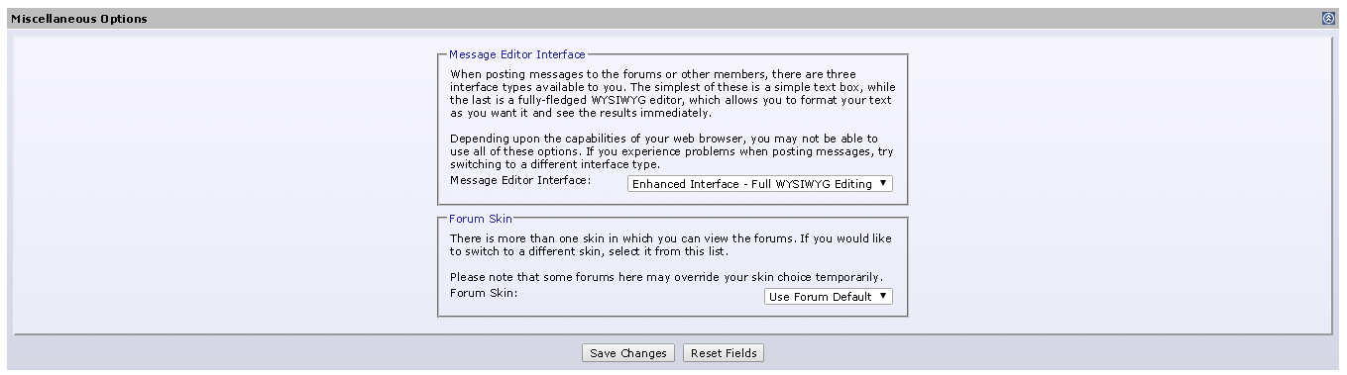Screen dimensions: 1347x375
Task: Click the Message Editor Interface legend title
Action: (x=517, y=54)
